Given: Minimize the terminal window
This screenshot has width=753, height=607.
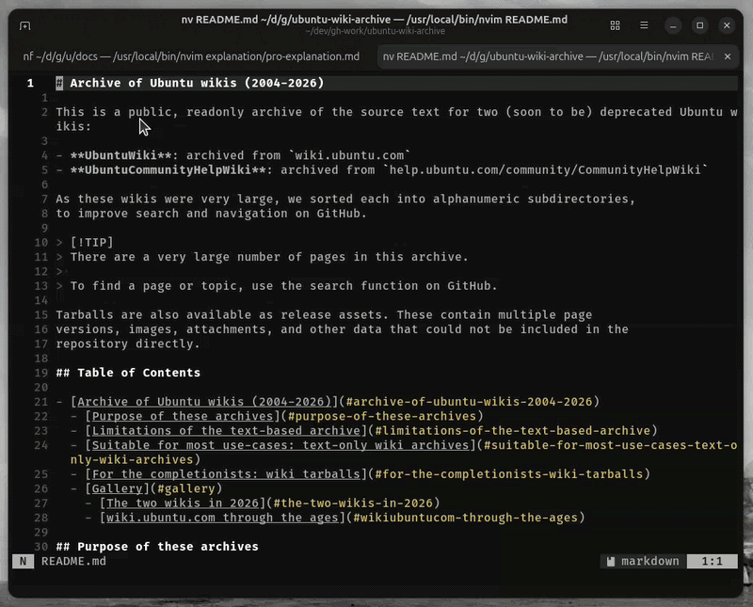Looking at the screenshot, I should [x=672, y=25].
